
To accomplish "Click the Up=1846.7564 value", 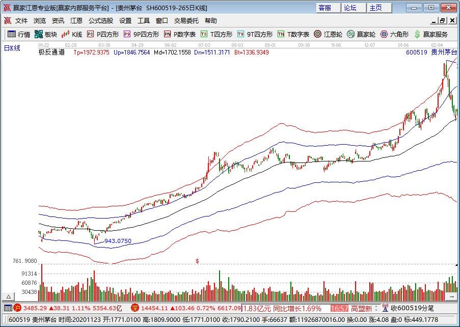I will tap(132, 52).
